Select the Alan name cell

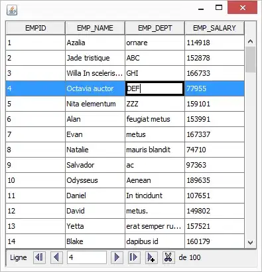pyautogui.click(x=95, y=119)
